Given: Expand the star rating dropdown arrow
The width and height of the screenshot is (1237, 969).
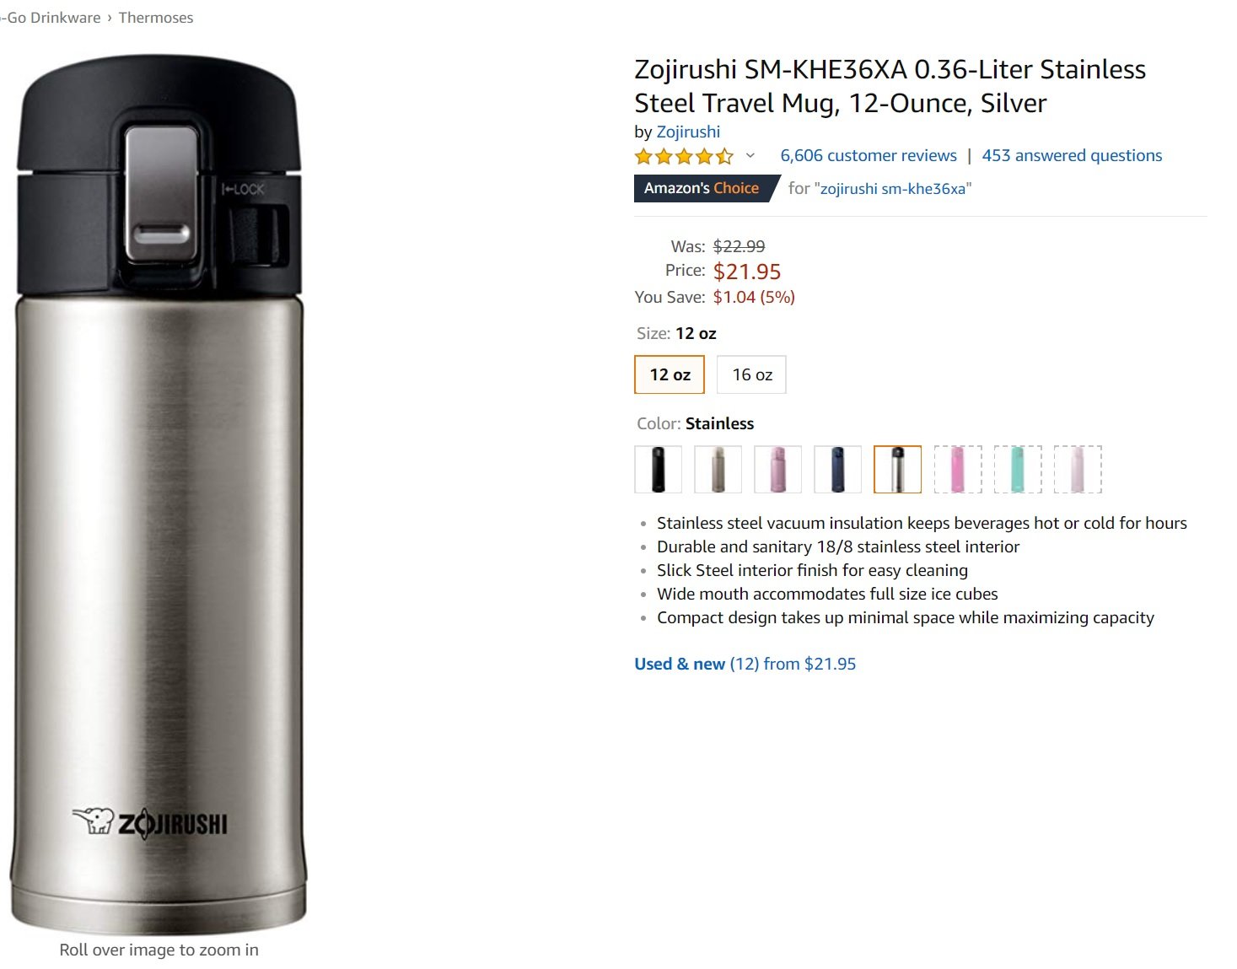Looking at the screenshot, I should (x=750, y=155).
